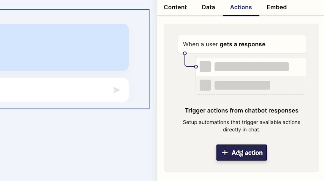Select the first placeholder action bar
Image resolution: width=324 pixels, height=181 pixels.
coord(251,67)
